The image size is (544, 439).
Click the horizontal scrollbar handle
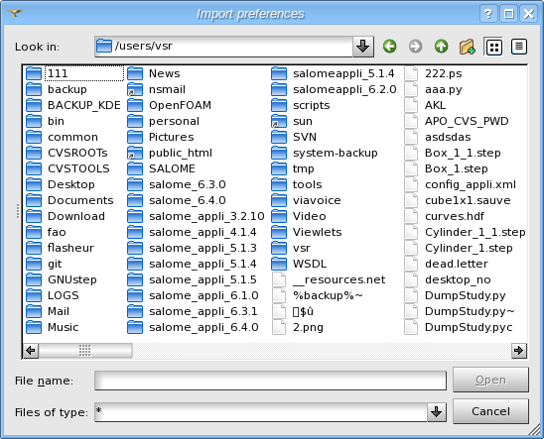[85, 351]
